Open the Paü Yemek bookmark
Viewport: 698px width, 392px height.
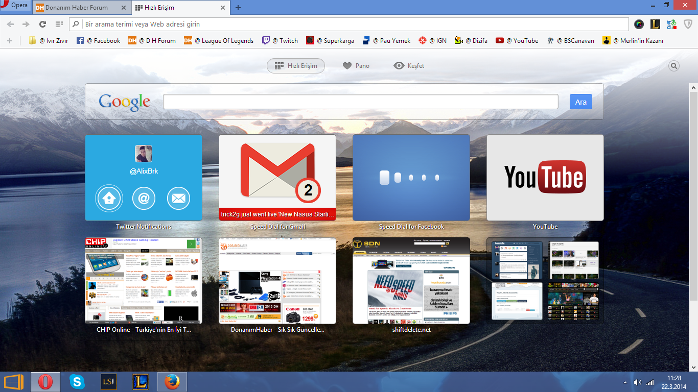coord(387,40)
